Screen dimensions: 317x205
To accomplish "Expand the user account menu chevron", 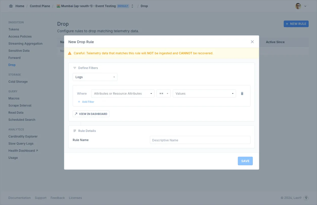I will [305, 6].
